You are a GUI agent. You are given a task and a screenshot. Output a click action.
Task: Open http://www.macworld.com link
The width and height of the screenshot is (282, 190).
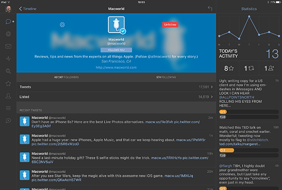[116, 68]
